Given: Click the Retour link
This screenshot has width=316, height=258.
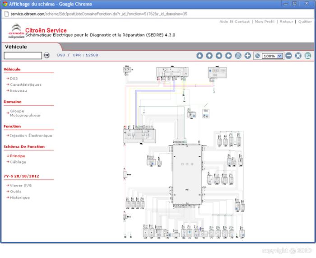Looking at the screenshot, I should point(286,22).
